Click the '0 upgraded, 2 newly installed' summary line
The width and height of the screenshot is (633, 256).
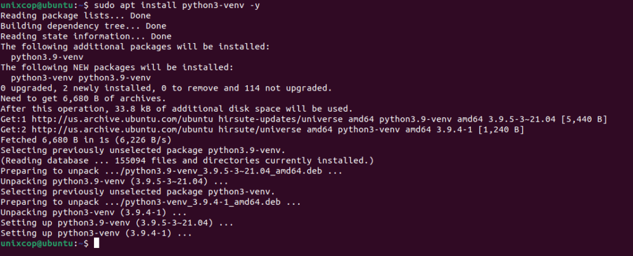tap(166, 88)
